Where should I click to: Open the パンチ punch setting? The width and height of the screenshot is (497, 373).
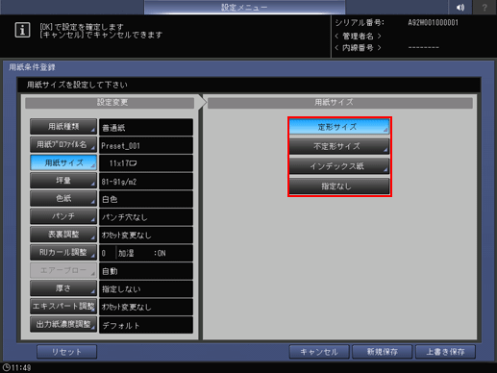pyautogui.click(x=63, y=216)
